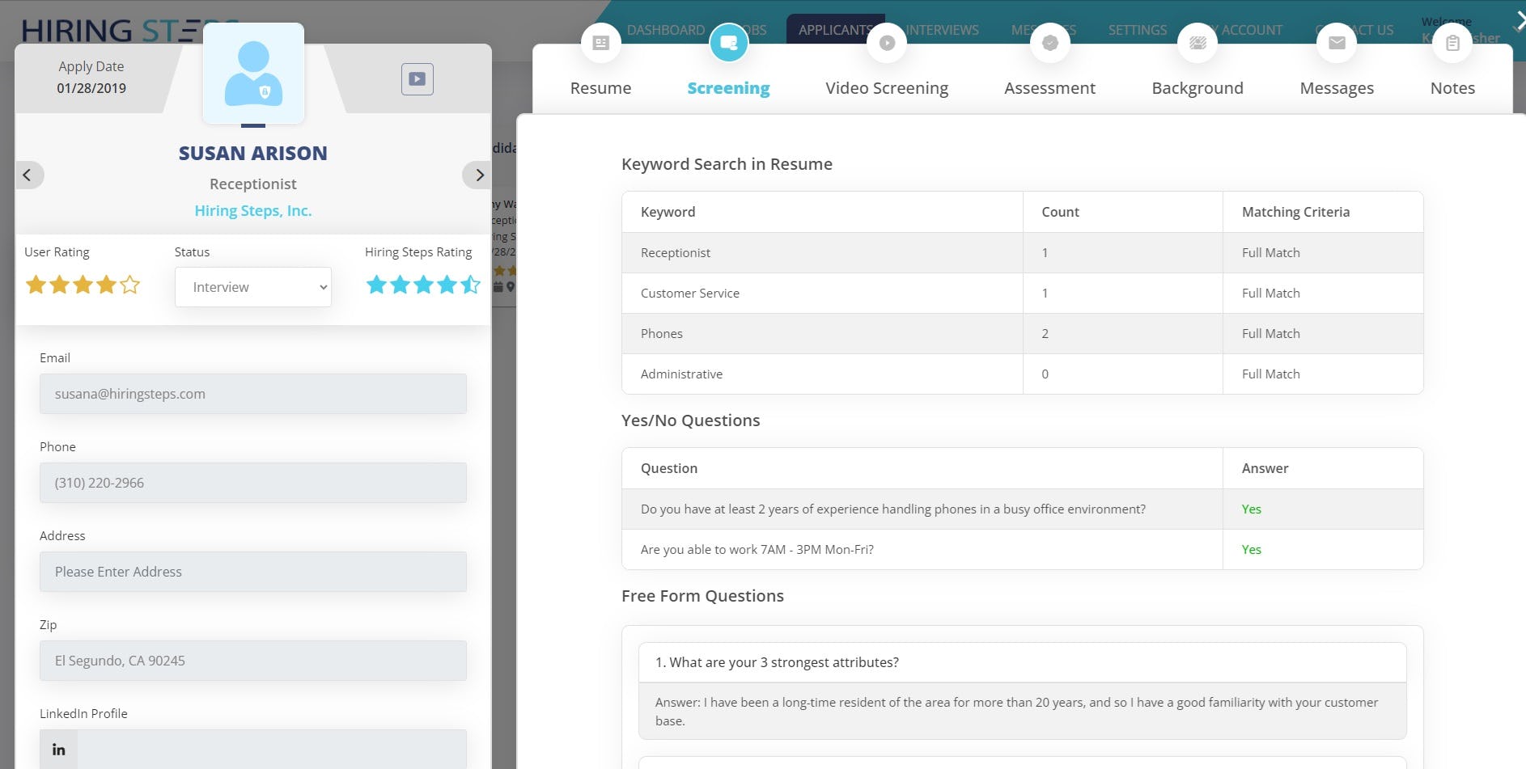The height and width of the screenshot is (769, 1526).
Task: Click the candidate avatar placeholder icon
Action: tap(253, 73)
